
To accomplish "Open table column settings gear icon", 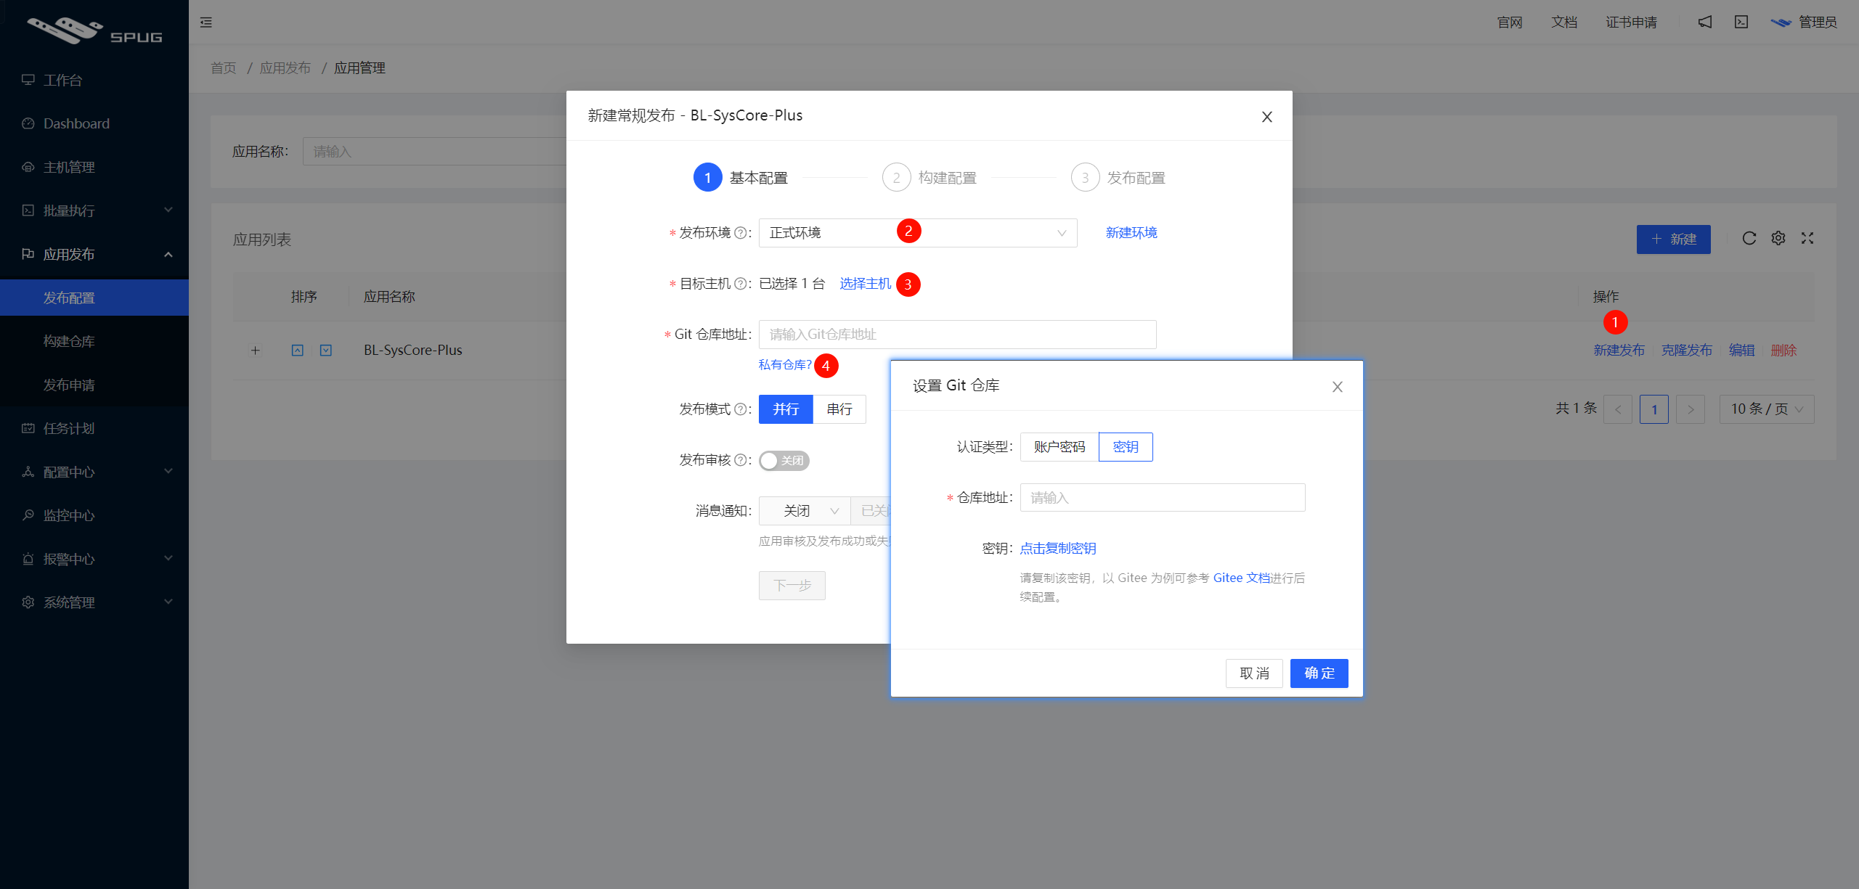I will [x=1778, y=238].
